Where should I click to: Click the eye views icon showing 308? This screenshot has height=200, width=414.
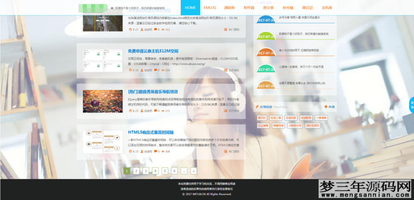163,151
